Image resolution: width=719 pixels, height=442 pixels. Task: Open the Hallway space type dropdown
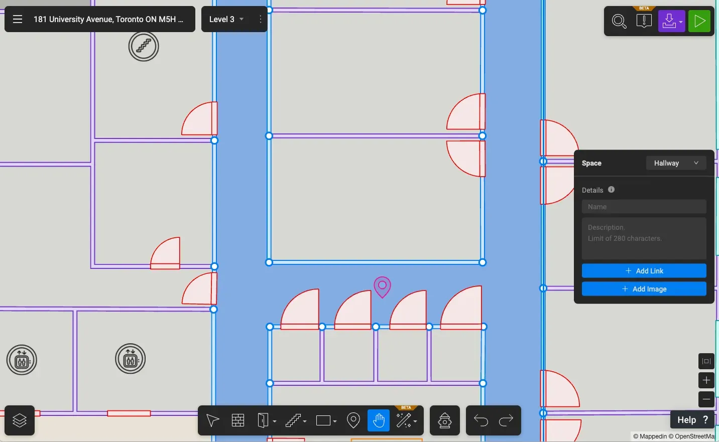point(676,163)
